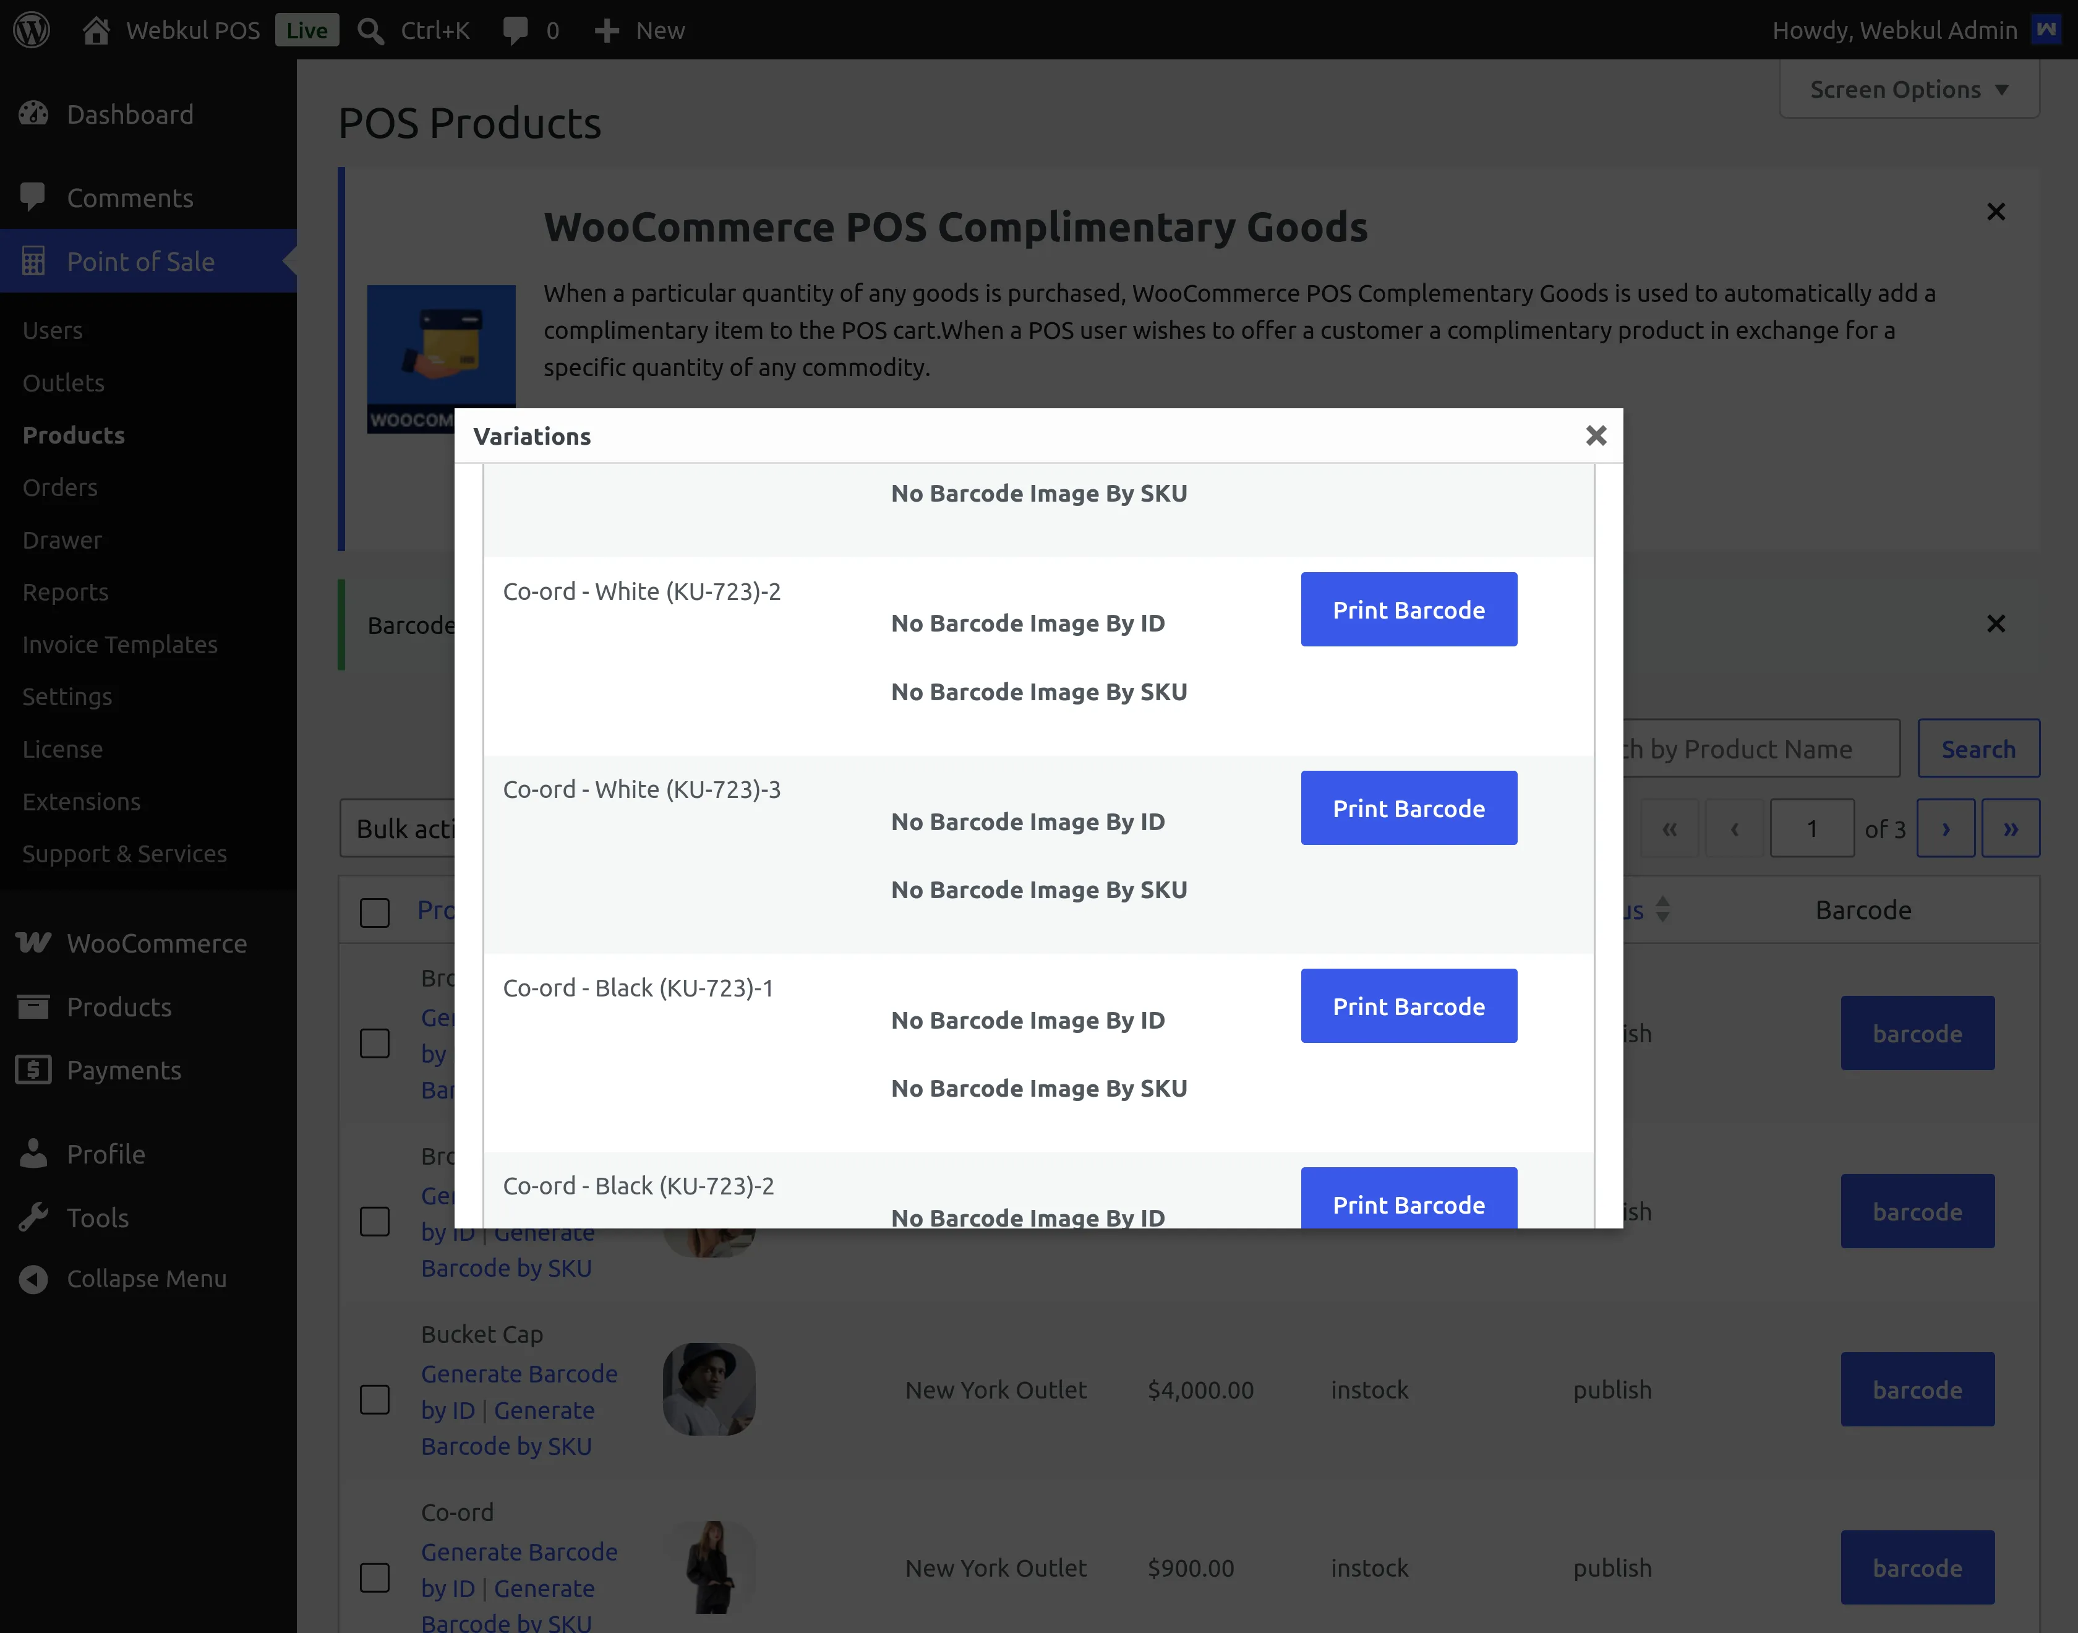Print Barcode for Co-ord - White (KU-723)-3
Screen dimensions: 2078x1633
1408,808
